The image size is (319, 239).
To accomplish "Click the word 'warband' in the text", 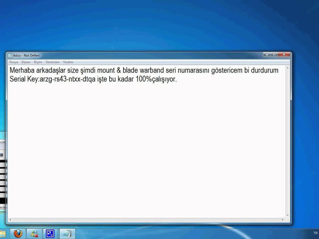I will pos(152,70).
